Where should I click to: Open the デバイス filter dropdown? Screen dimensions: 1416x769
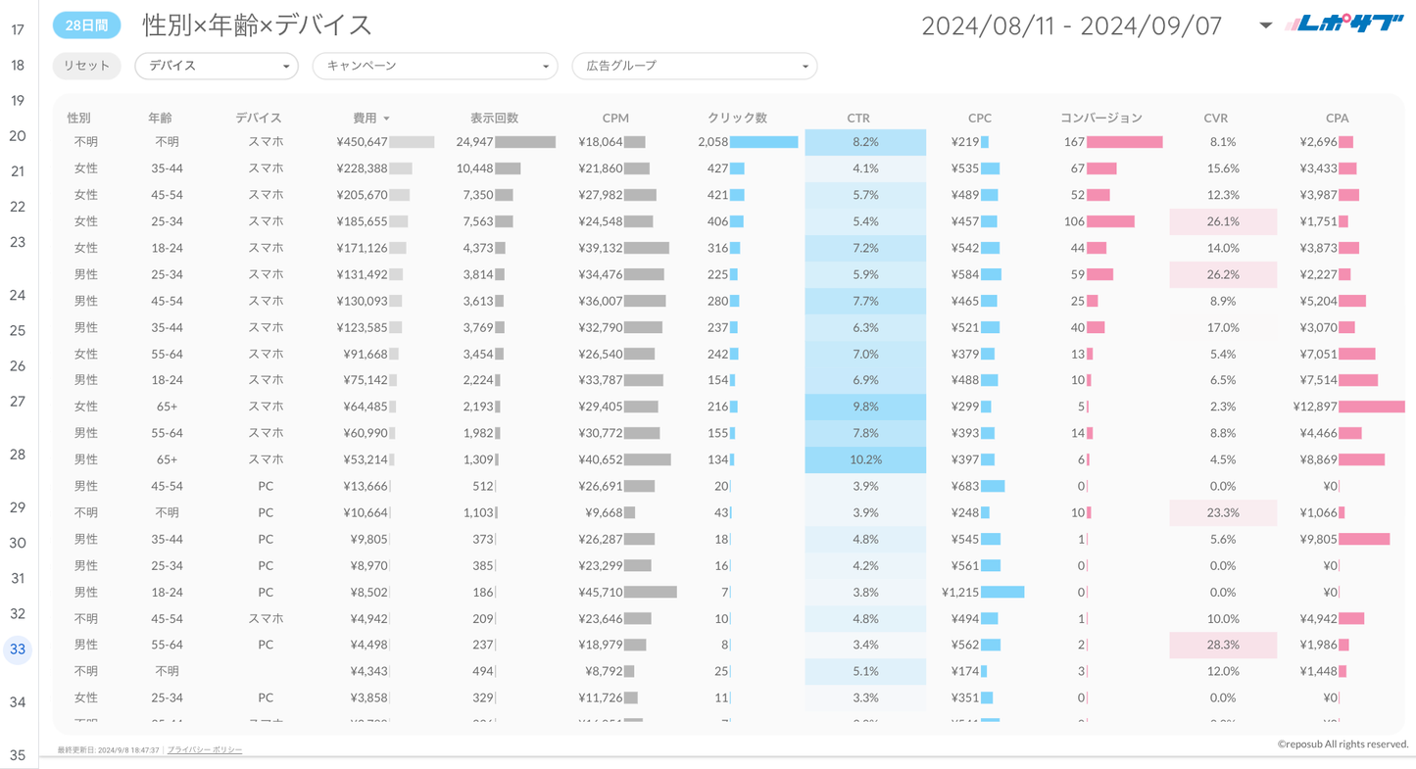[x=217, y=66]
